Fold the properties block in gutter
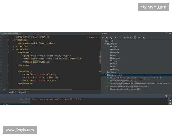This screenshot has height=137, width=172. pyautogui.click(x=8, y=40)
